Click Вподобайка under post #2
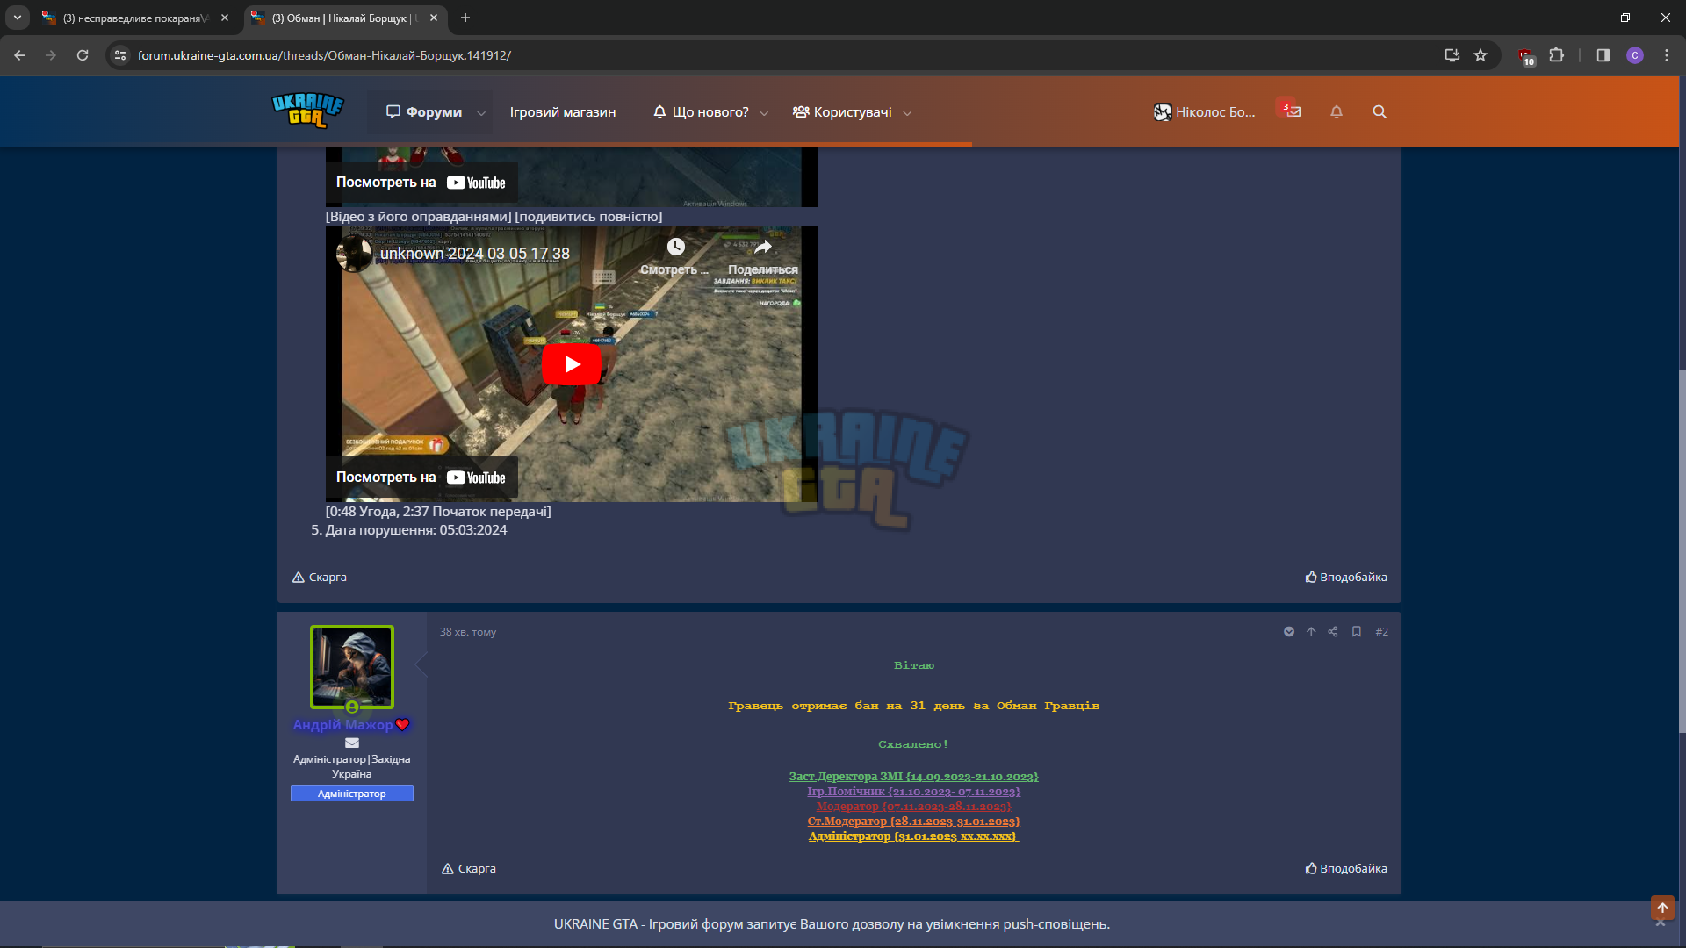The height and width of the screenshot is (948, 1686). [x=1346, y=869]
